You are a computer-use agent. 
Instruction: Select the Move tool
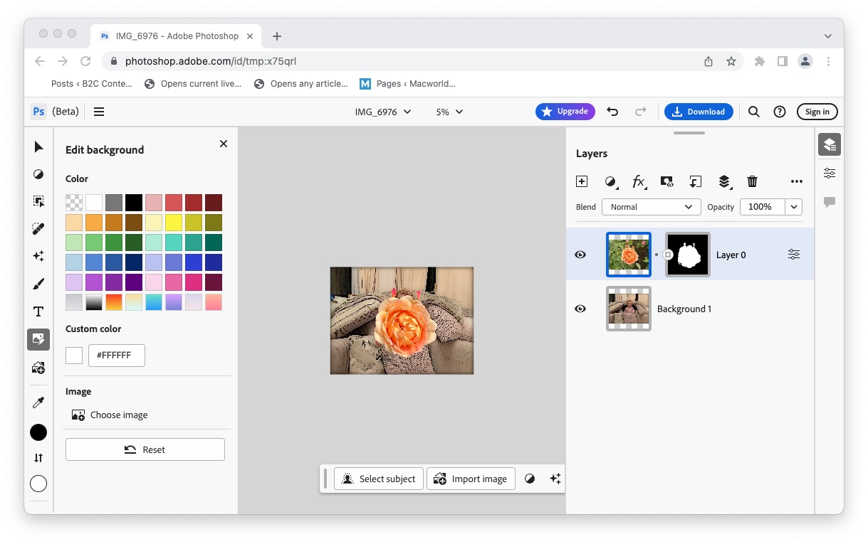(38, 146)
